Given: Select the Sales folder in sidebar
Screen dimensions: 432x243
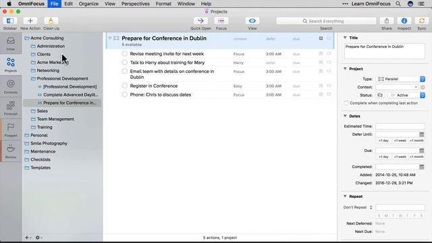Looking at the screenshot, I should click(42, 111).
